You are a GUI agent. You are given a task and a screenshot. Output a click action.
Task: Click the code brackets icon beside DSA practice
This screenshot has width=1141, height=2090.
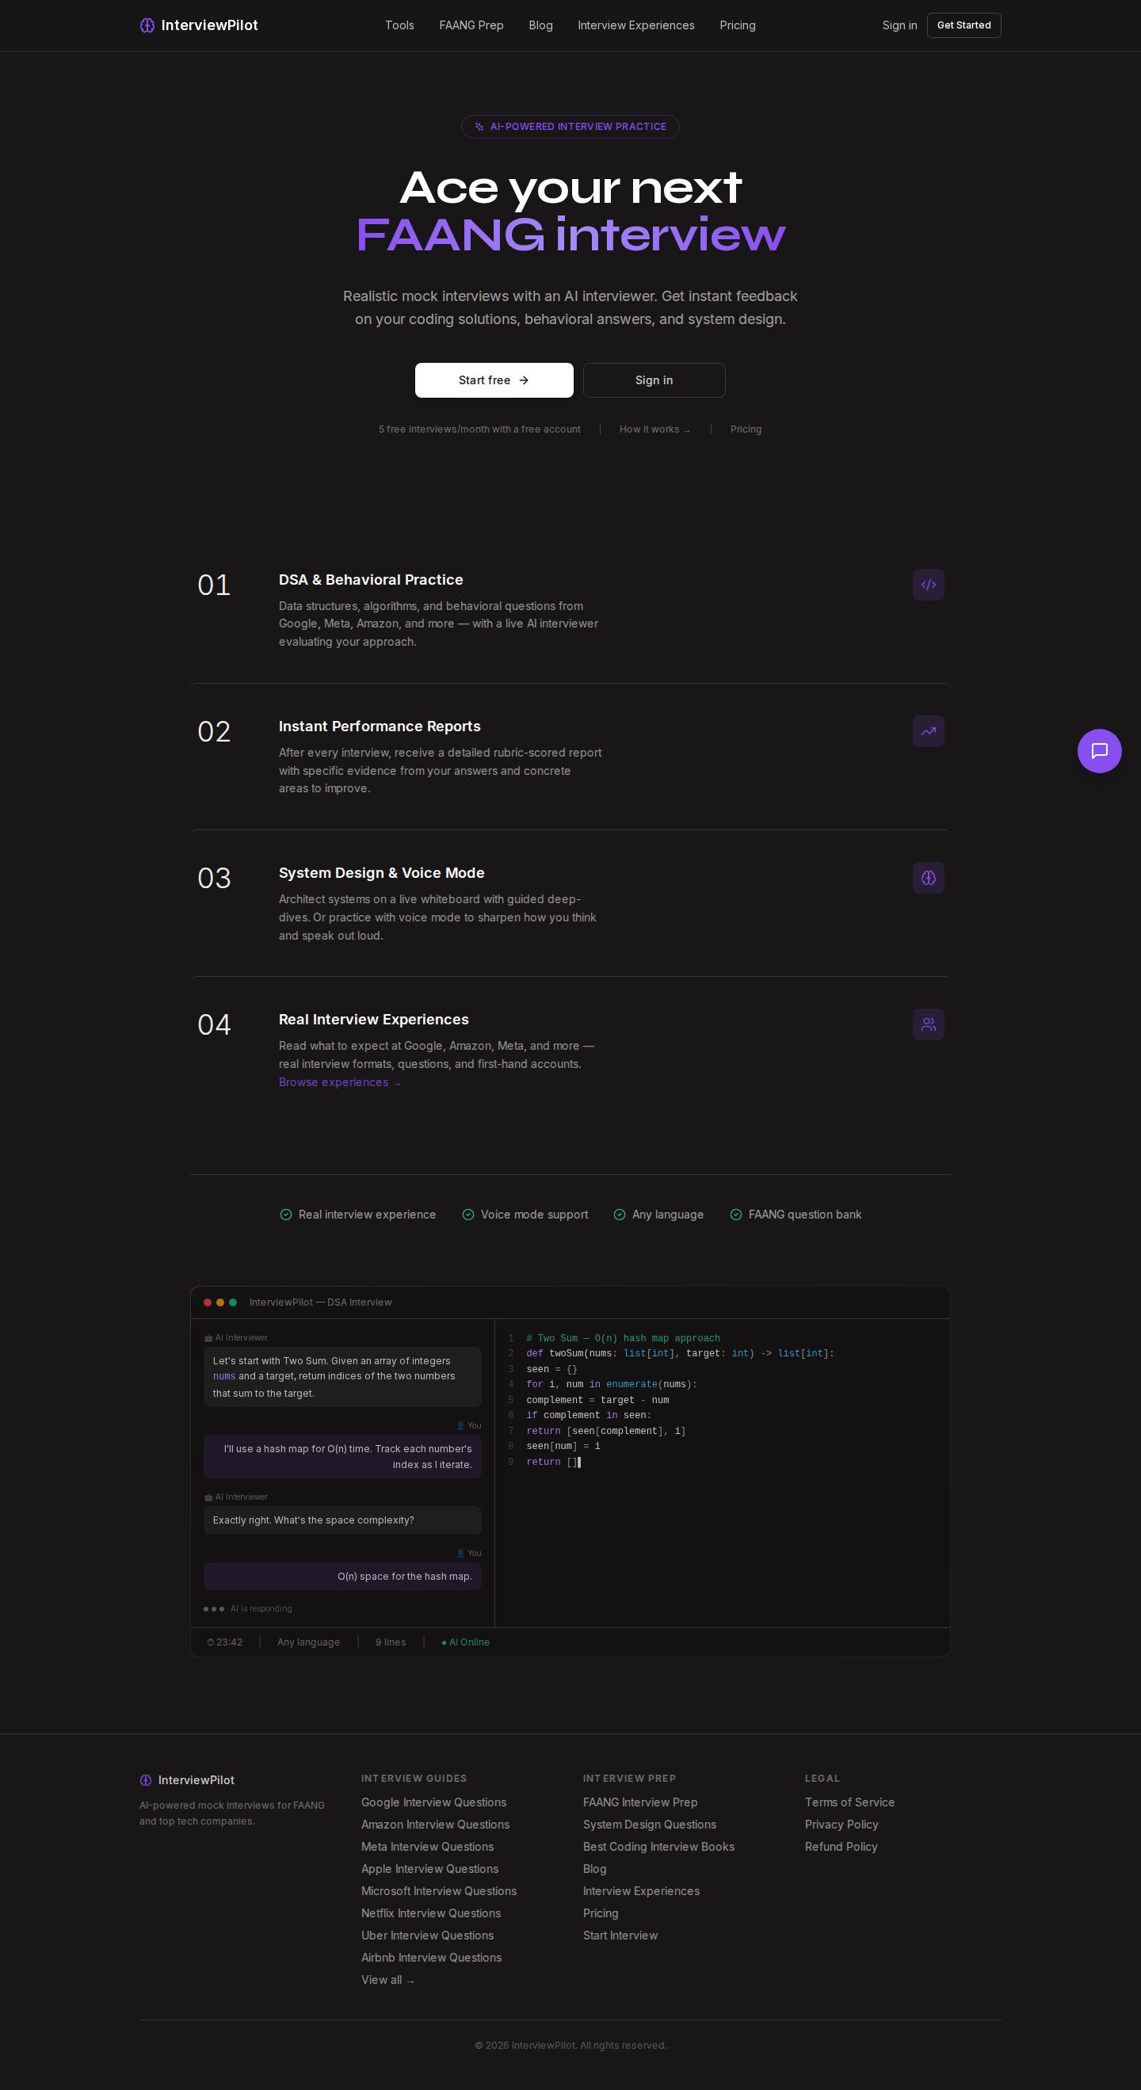pyautogui.click(x=928, y=584)
